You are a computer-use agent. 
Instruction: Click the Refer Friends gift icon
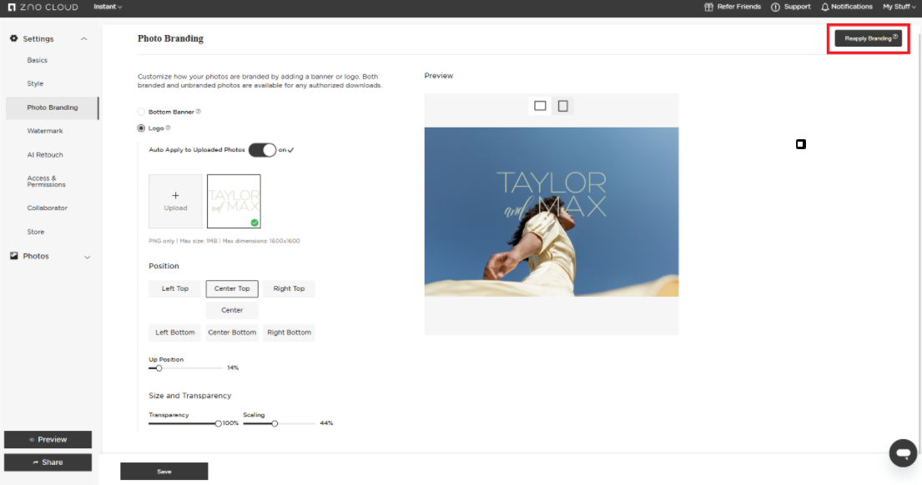coord(709,7)
